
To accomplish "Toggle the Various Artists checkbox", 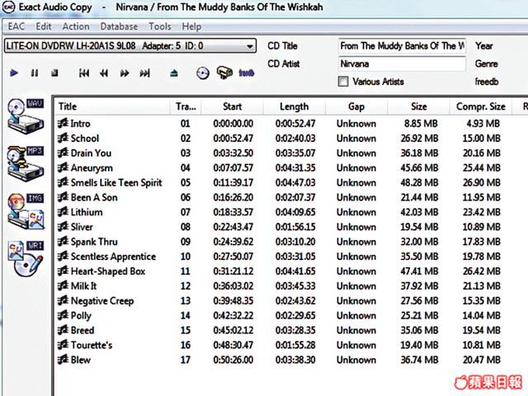I will click(343, 82).
